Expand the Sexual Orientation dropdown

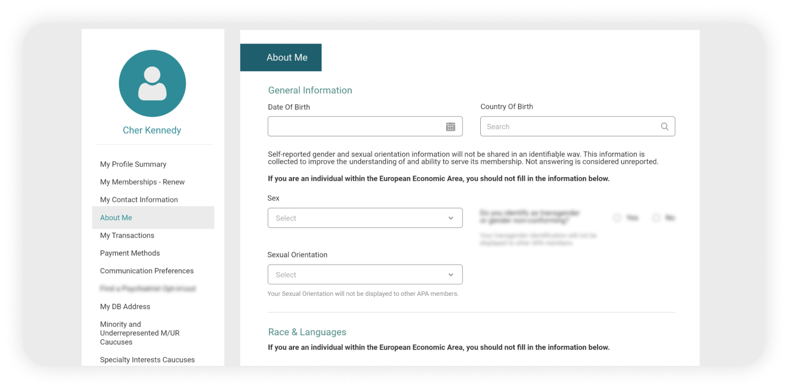(364, 275)
